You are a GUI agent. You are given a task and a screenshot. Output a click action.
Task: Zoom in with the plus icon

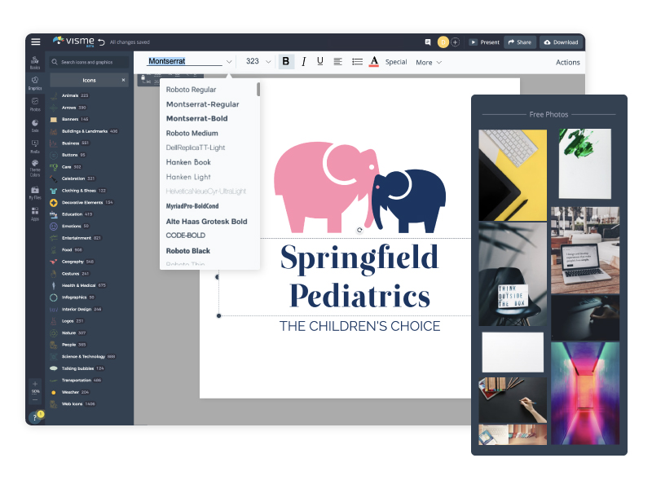(35, 384)
